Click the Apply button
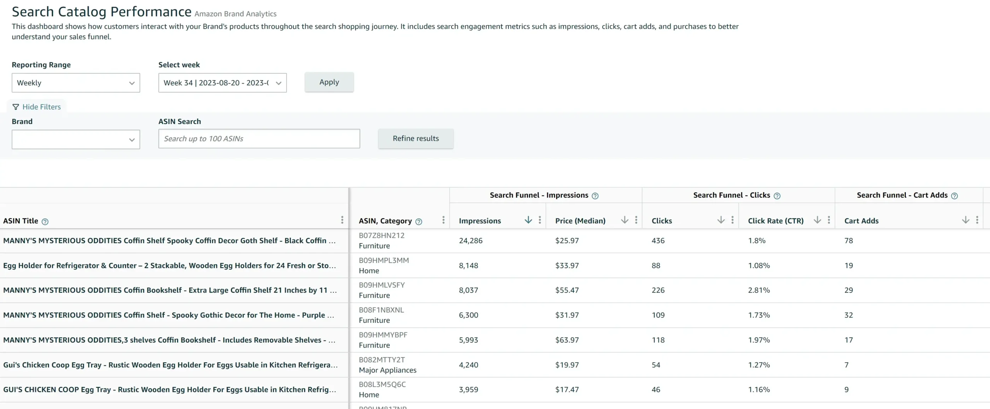Image resolution: width=990 pixels, height=409 pixels. (x=329, y=82)
